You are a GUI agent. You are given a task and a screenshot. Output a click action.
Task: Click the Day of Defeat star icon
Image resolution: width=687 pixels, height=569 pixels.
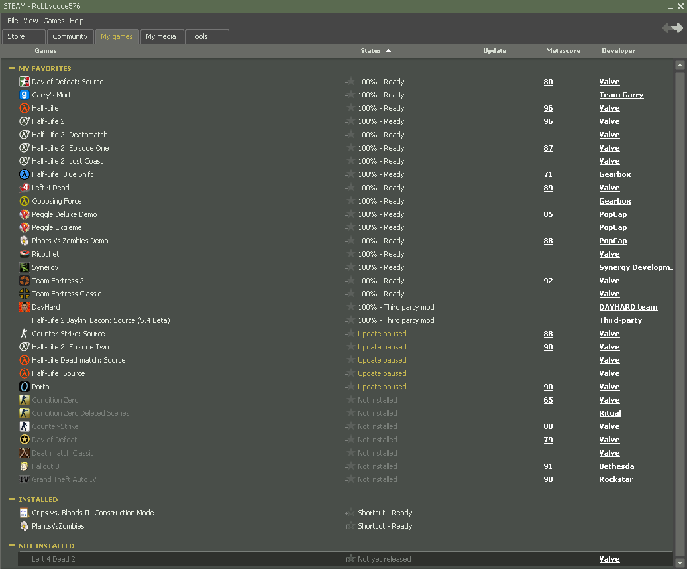(x=25, y=440)
